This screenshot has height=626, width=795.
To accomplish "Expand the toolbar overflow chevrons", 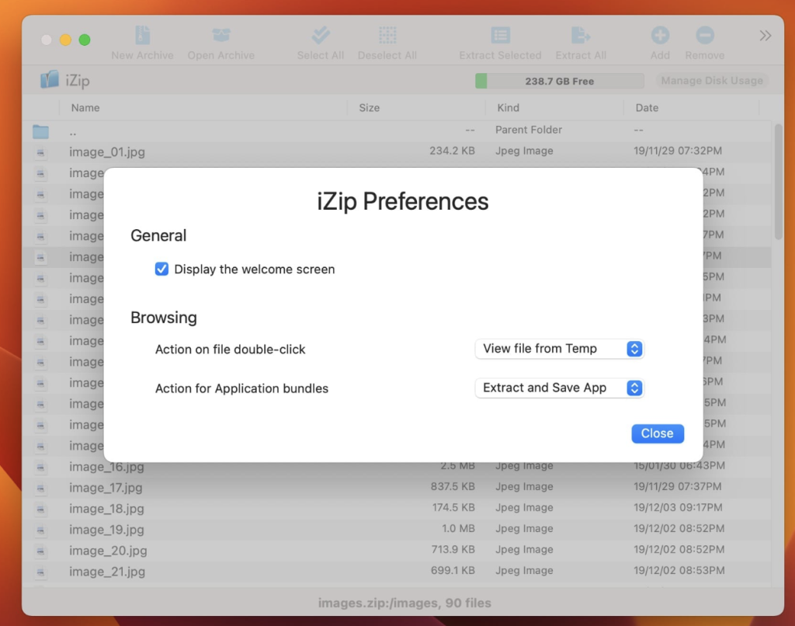I will [x=765, y=36].
